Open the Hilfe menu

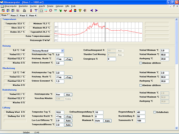coord(67,6)
